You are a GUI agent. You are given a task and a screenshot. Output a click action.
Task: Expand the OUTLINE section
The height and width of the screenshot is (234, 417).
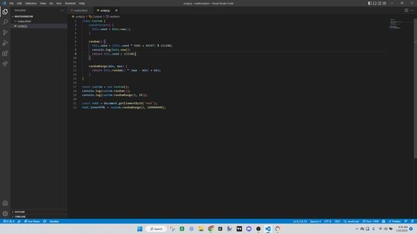39,212
